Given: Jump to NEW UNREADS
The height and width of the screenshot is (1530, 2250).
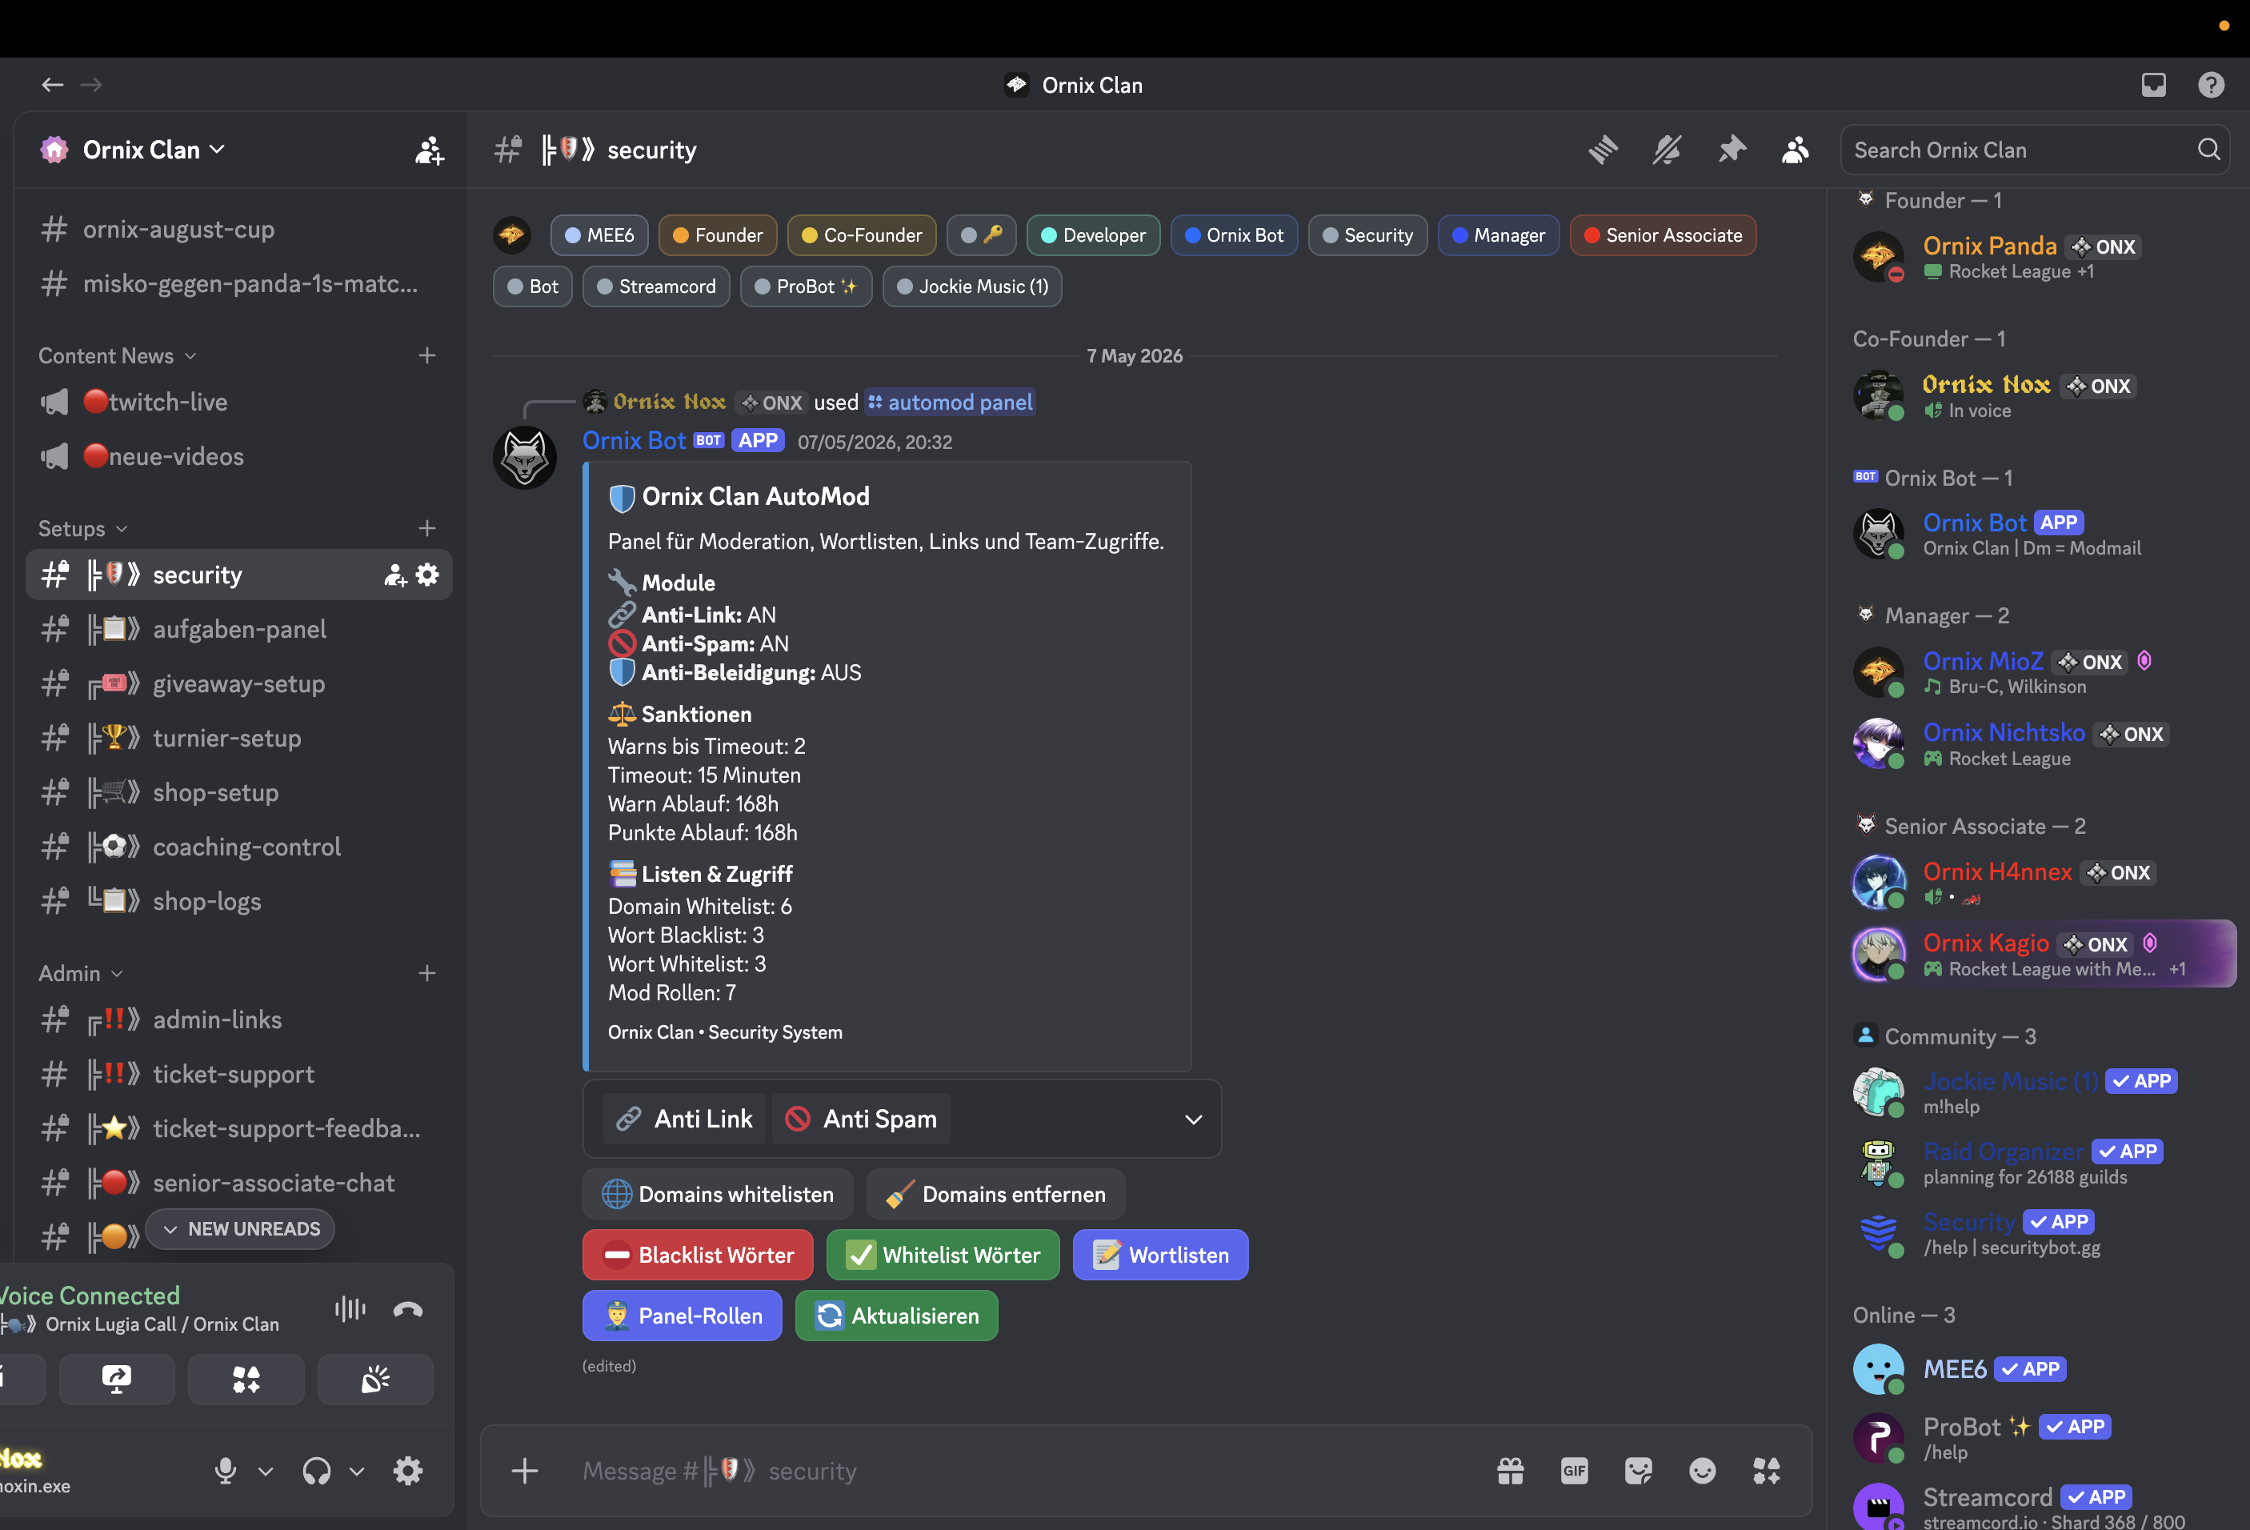Looking at the screenshot, I should pos(240,1229).
